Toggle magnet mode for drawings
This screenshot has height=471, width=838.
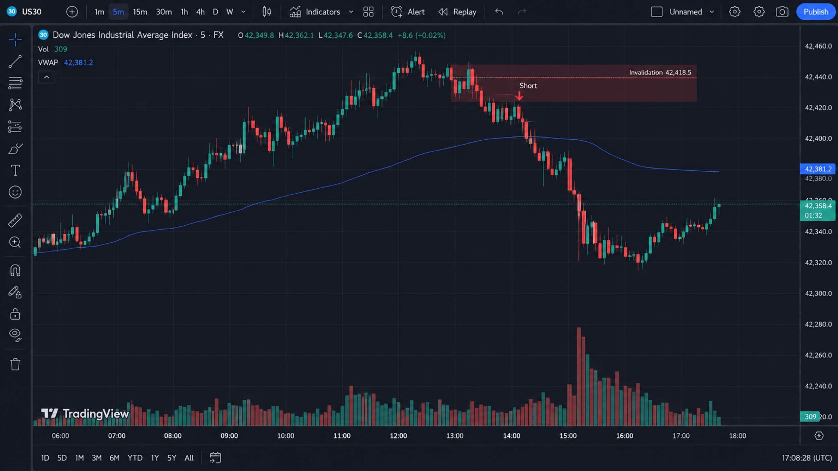coord(15,270)
